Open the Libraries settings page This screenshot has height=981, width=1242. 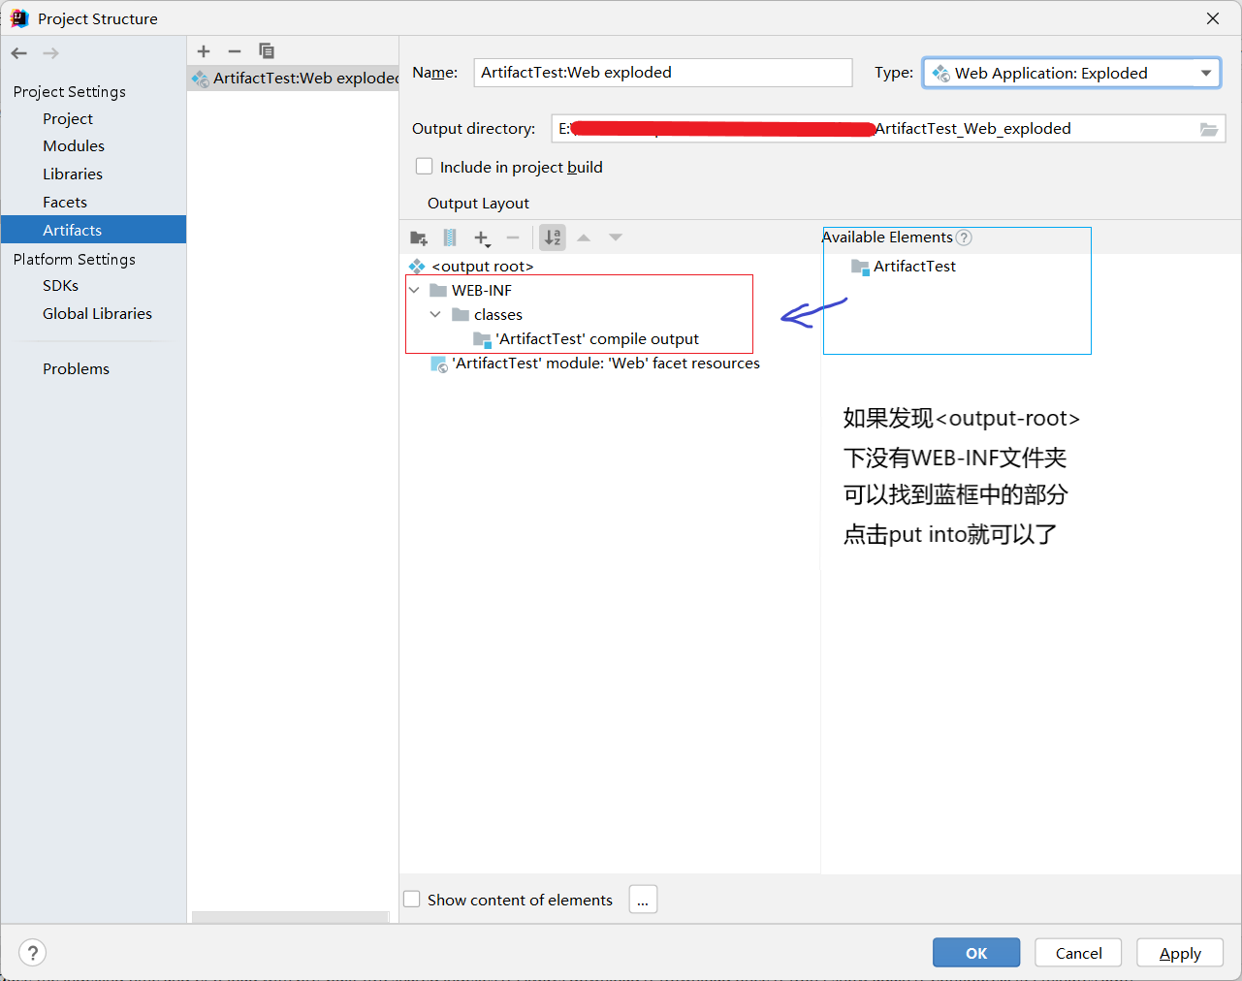click(x=73, y=174)
